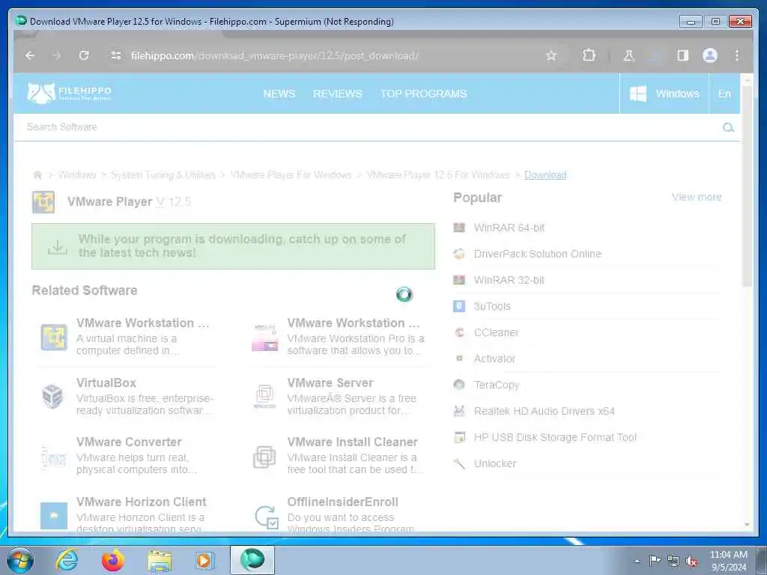Click the search magnifier icon
The width and height of the screenshot is (767, 575).
(728, 127)
